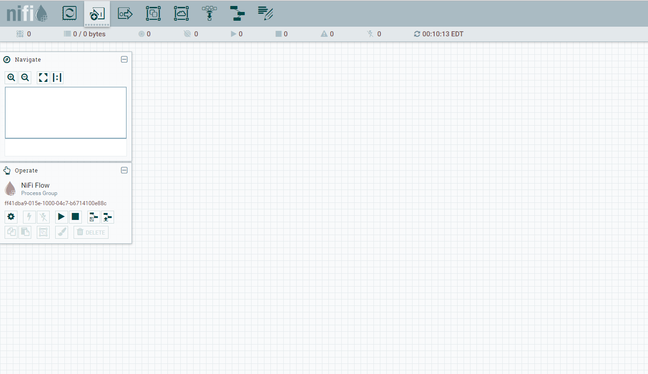Click the not transmitting remote groups icon

click(x=187, y=34)
